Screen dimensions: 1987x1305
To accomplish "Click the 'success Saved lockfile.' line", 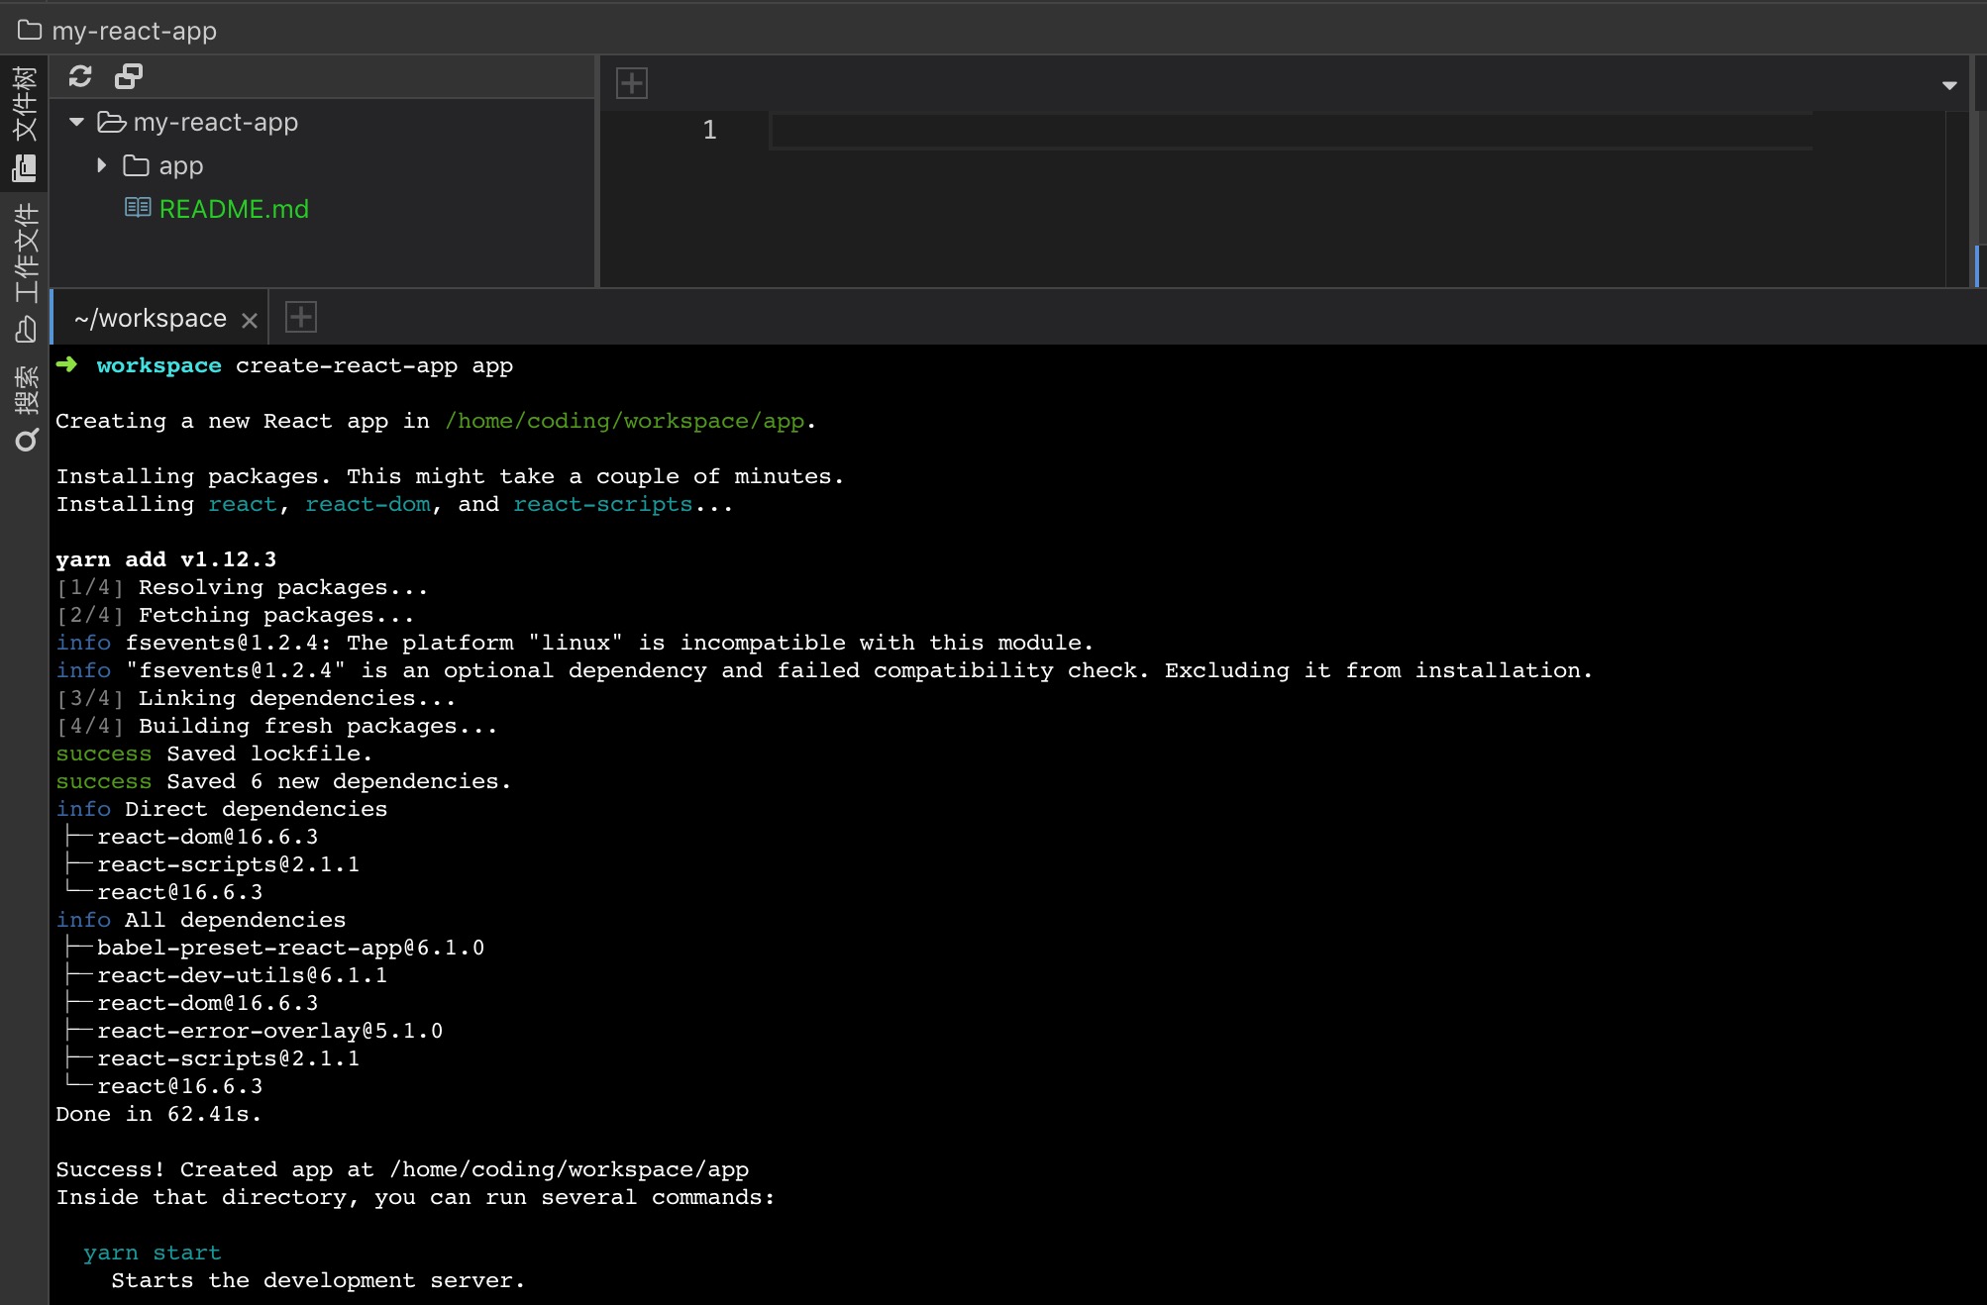I will pos(214,753).
